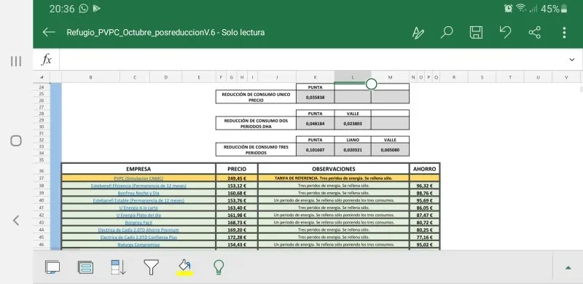Screen dimensions: 583x284
Task: Select the EMPRESA header cell
Action: click(x=138, y=169)
